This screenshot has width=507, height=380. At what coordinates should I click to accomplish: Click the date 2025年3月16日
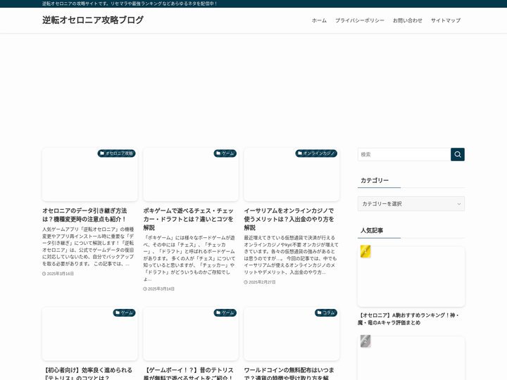pyautogui.click(x=58, y=274)
